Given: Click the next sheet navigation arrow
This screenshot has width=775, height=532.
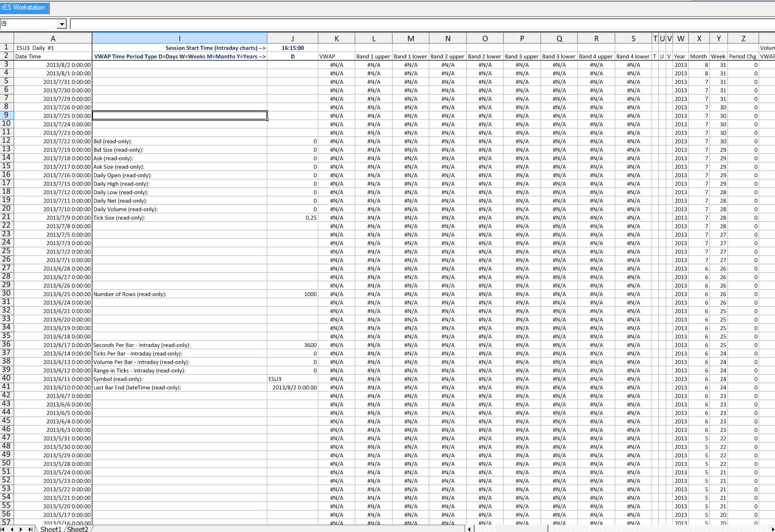Looking at the screenshot, I should click(x=21, y=529).
